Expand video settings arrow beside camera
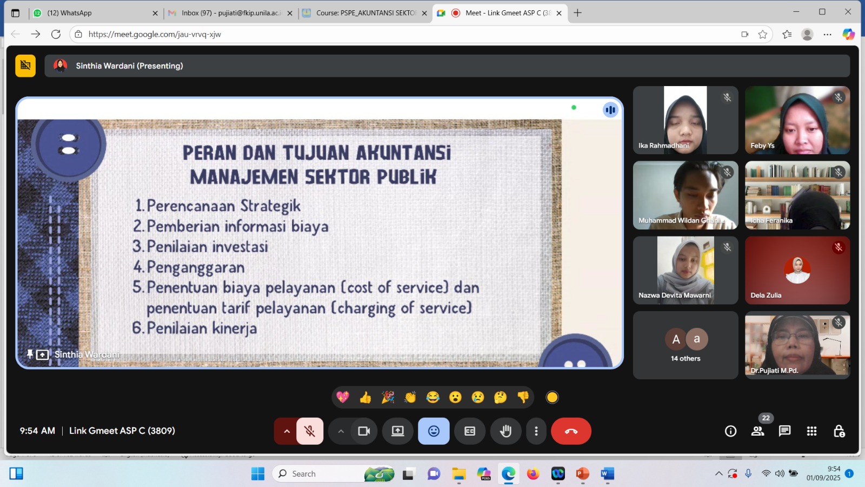865x487 pixels. pos(341,431)
